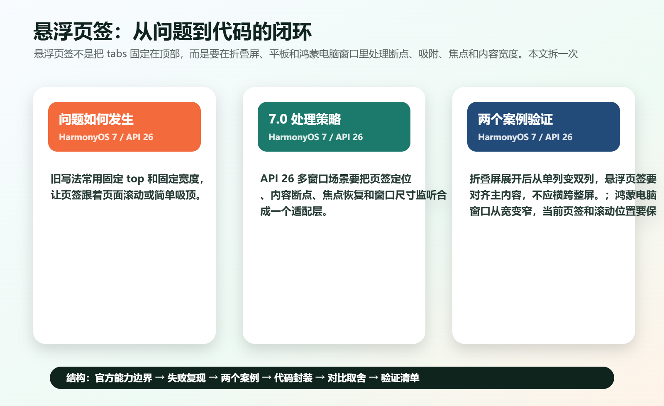Click 失败复现 in the bottom structure bar

click(186, 378)
